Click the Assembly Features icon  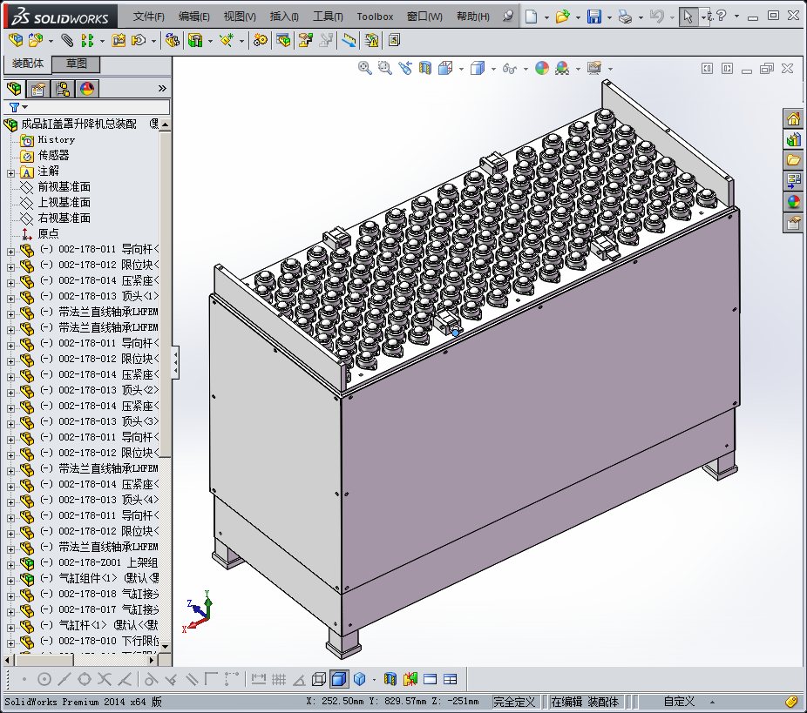tap(195, 40)
